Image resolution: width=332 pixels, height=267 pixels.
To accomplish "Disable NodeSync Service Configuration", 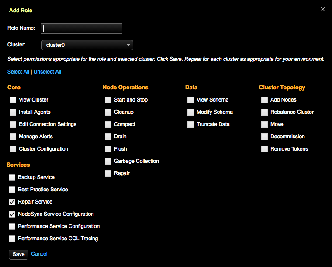I will 12,214.
